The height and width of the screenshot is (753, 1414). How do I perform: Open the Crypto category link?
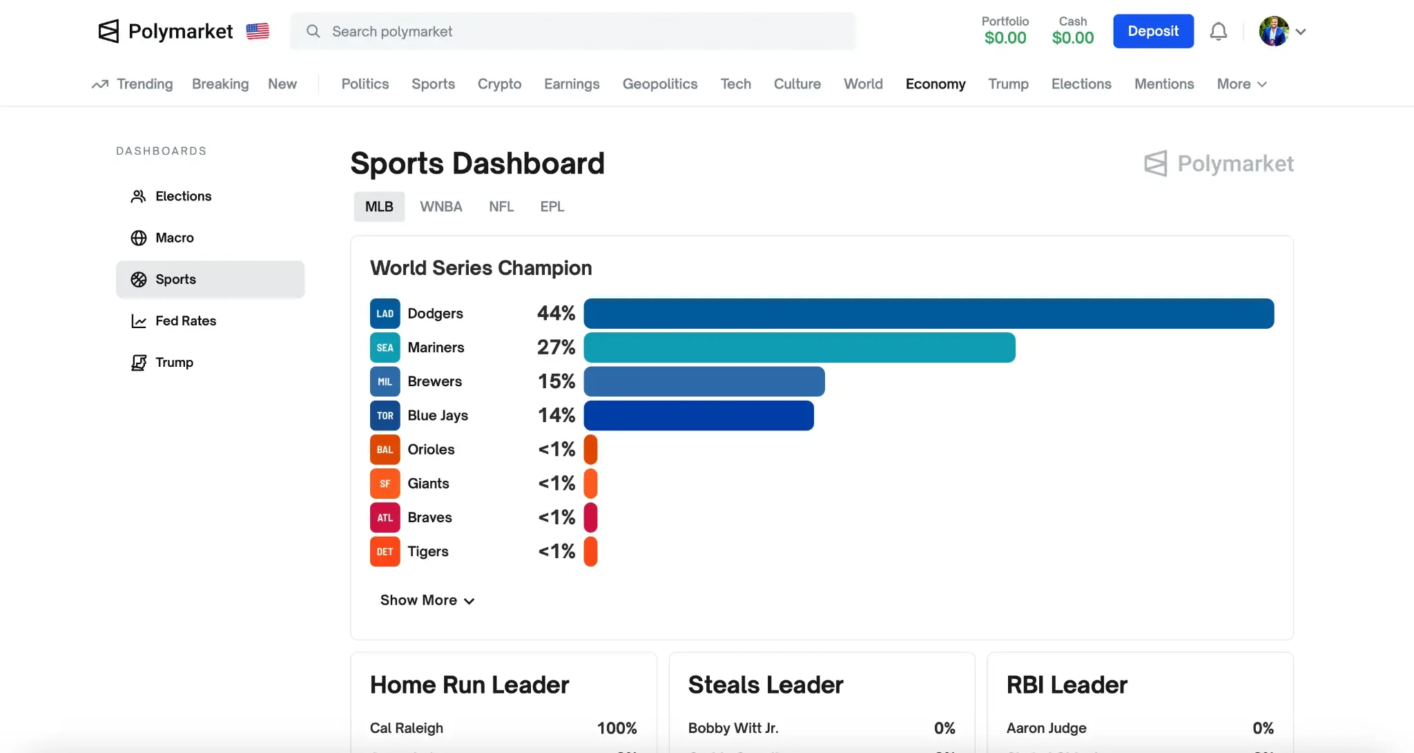(x=499, y=84)
